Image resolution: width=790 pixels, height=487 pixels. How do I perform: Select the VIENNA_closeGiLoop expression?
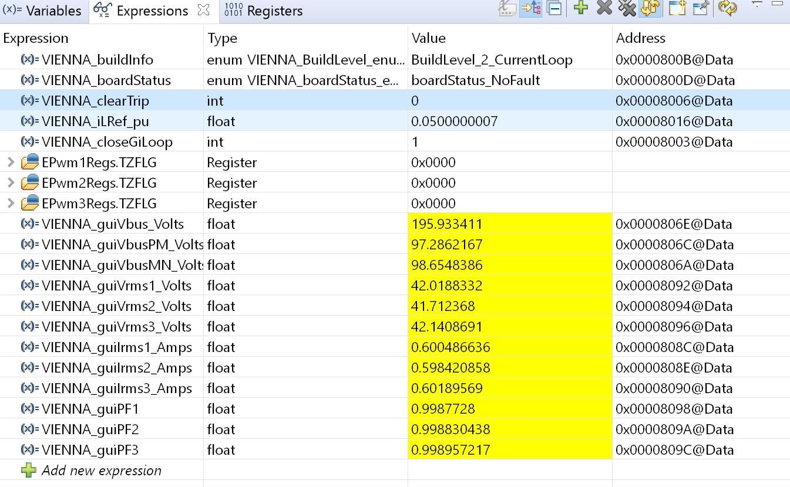point(107,142)
